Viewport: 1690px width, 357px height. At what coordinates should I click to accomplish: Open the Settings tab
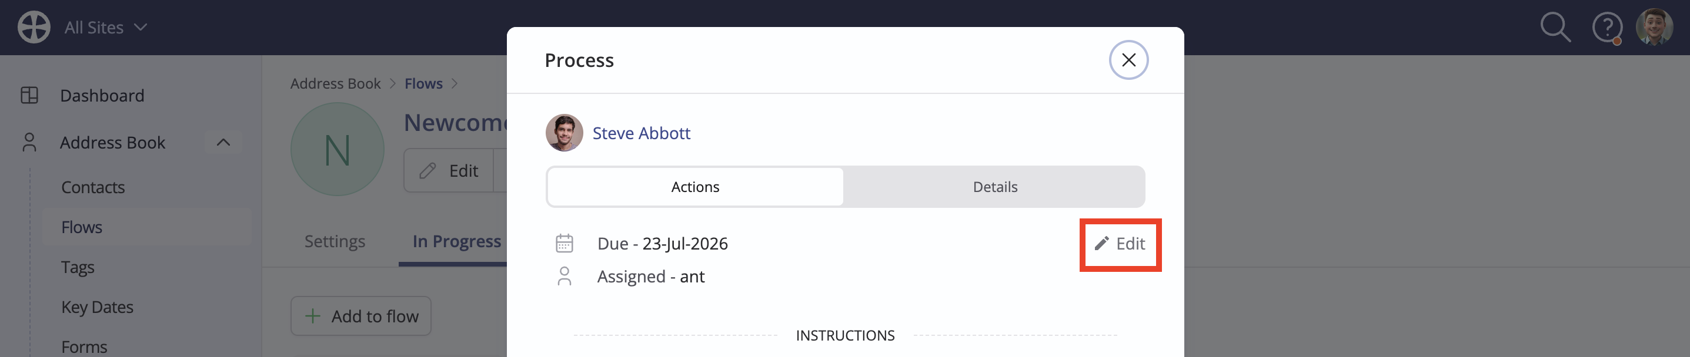tap(335, 242)
